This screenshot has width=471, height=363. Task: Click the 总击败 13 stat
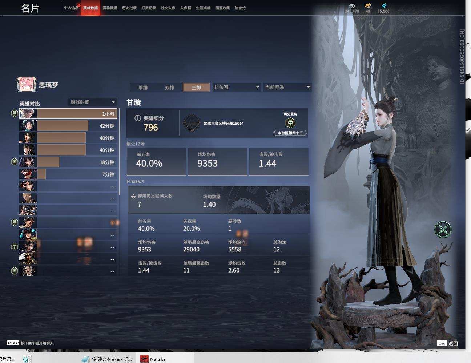pos(280,267)
